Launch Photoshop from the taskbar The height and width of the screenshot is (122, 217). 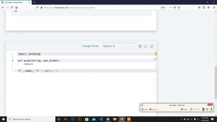73,119
